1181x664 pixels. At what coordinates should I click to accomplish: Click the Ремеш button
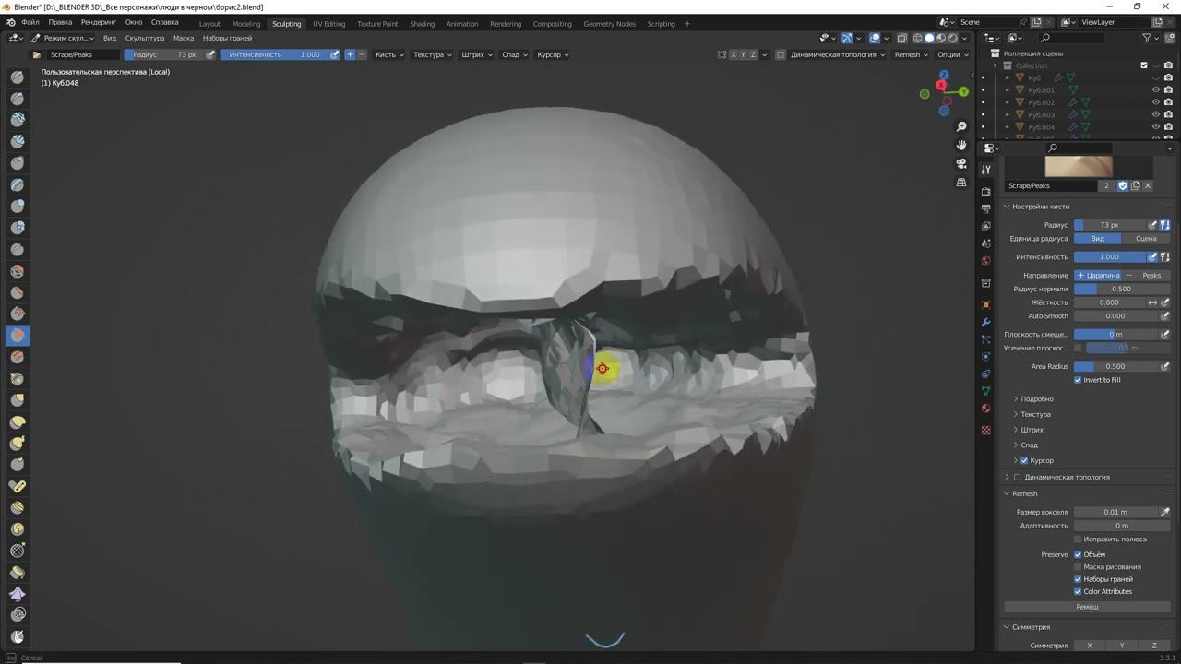coord(1087,607)
